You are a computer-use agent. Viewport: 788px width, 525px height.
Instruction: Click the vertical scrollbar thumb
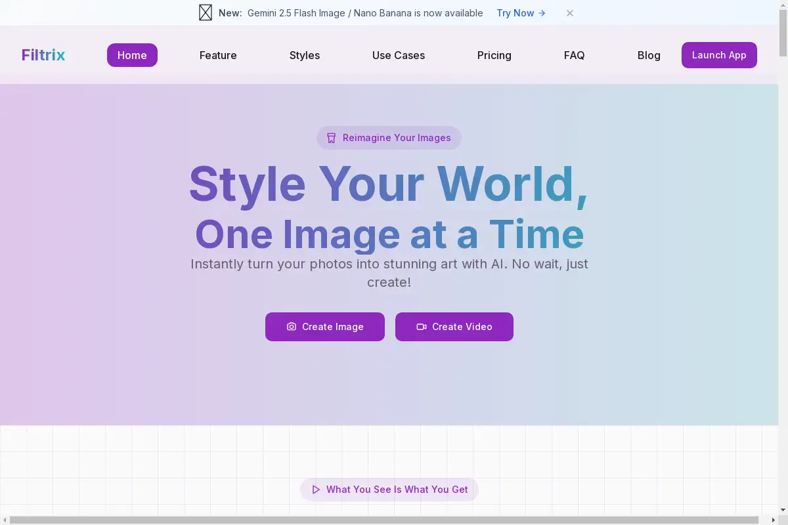point(783,33)
